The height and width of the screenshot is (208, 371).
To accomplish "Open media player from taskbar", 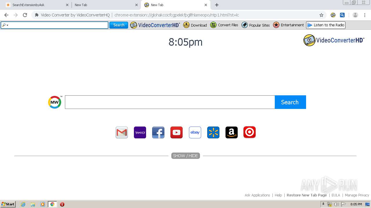I will coord(43,204).
